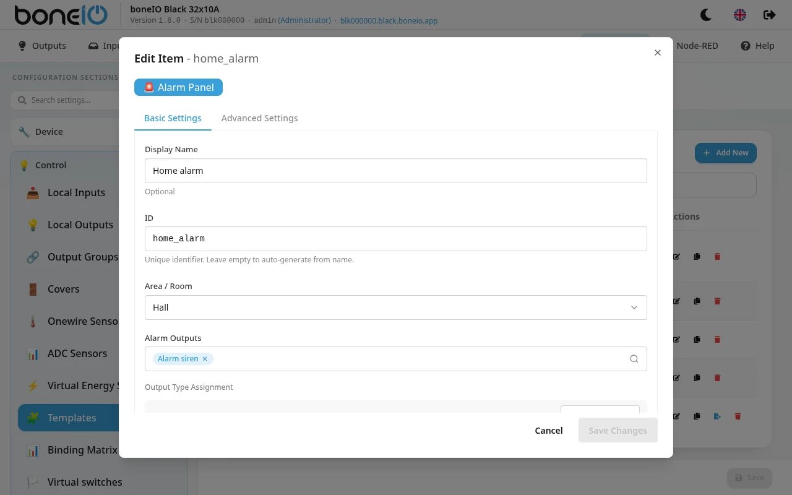Select the Basic Settings tab
Viewport: 792px width, 495px height.
click(x=173, y=118)
